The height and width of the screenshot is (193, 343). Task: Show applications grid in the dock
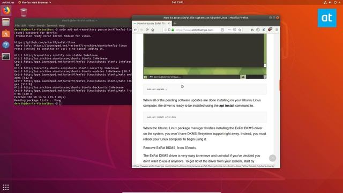(6, 187)
